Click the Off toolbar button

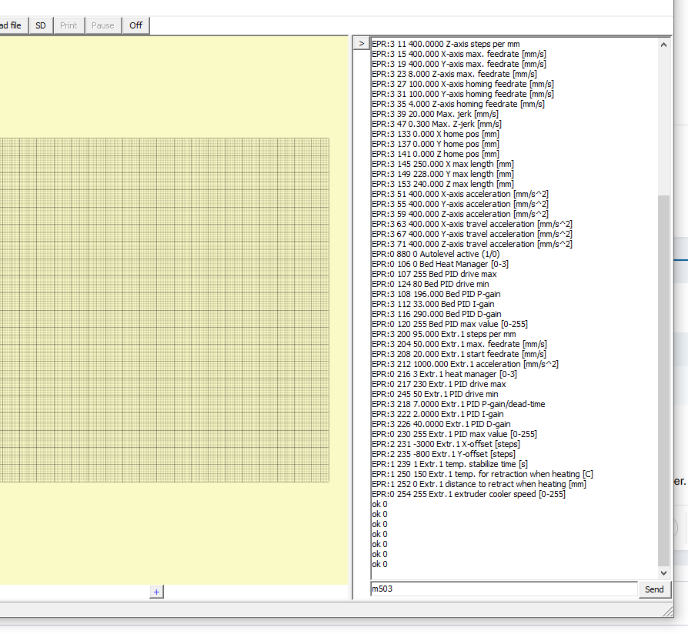pos(136,25)
